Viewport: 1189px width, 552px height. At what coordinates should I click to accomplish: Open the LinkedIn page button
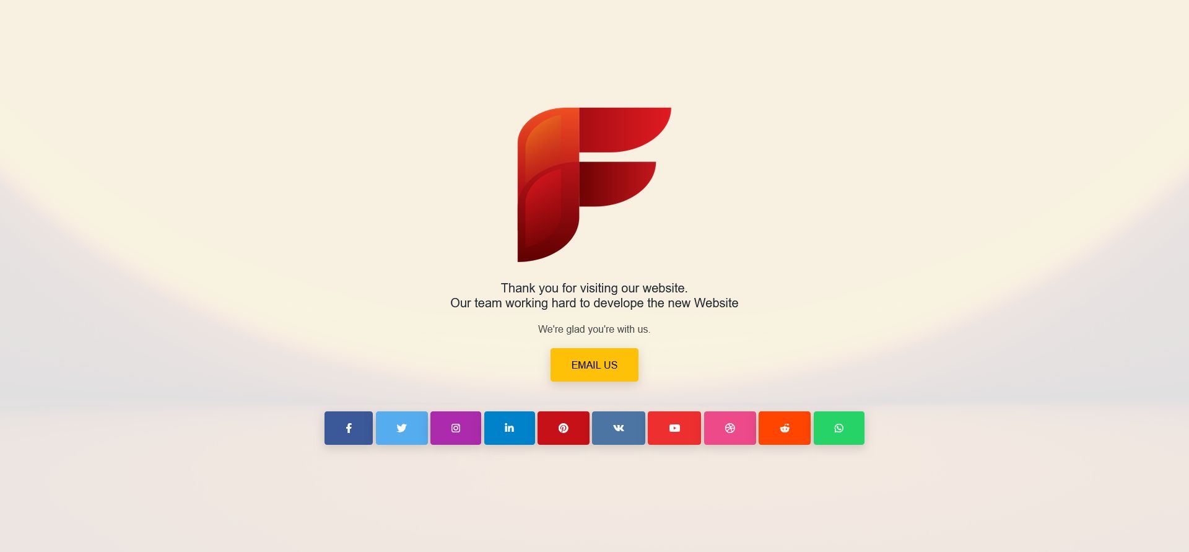(x=510, y=428)
